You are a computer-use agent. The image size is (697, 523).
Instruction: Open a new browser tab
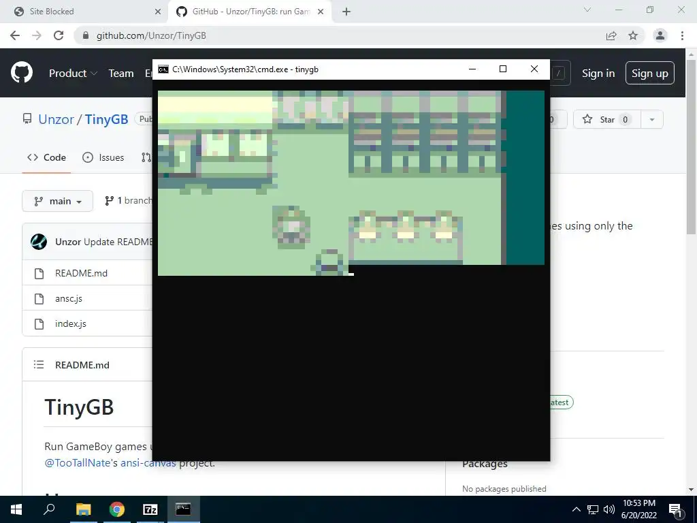pyautogui.click(x=346, y=12)
